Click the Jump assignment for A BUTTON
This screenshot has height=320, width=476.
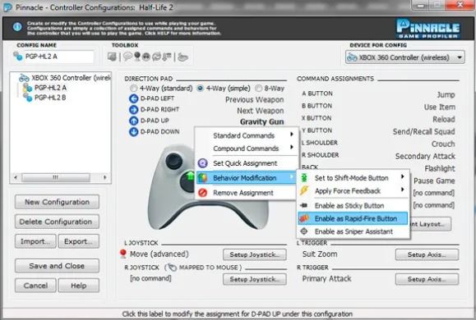[x=446, y=95]
